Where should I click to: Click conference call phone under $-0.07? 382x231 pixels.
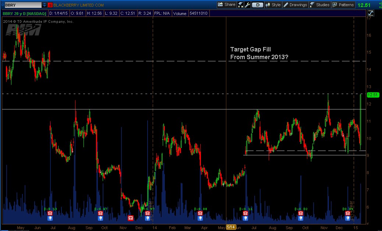(148, 213)
